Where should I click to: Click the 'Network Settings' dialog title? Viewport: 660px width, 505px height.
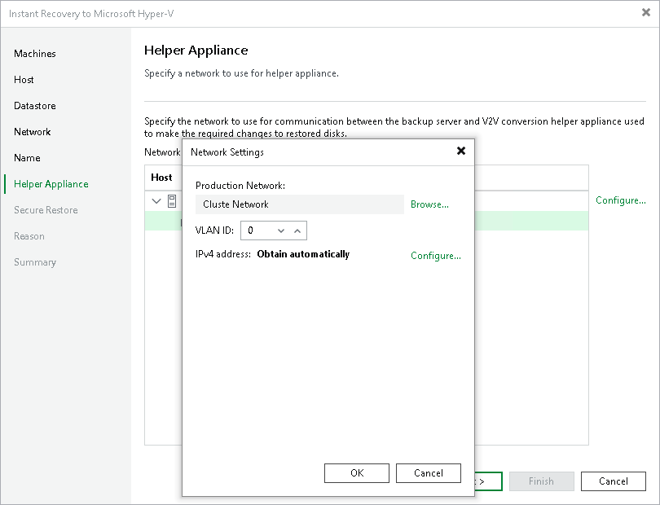(227, 152)
